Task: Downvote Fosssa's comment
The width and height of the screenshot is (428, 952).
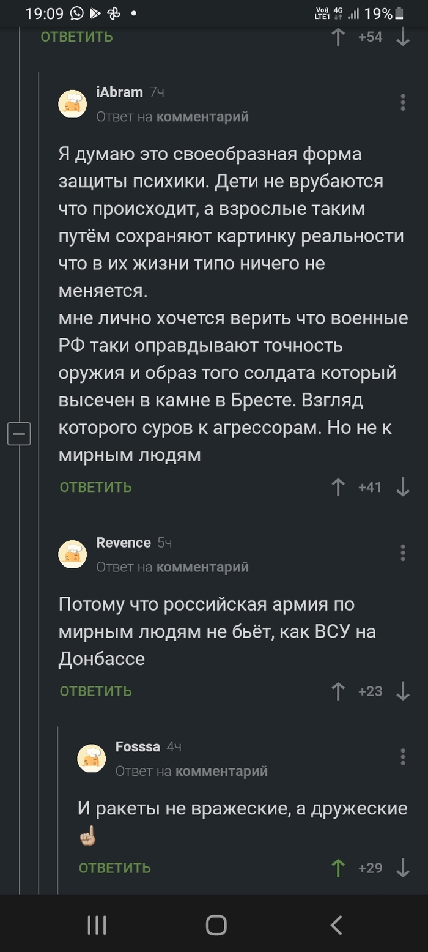Action: point(402,868)
